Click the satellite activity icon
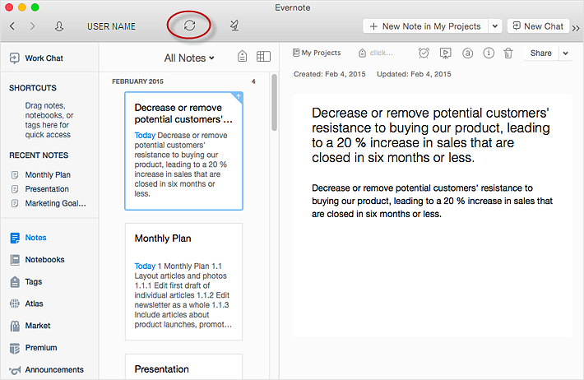Viewport: 584px width, 380px height. (235, 25)
